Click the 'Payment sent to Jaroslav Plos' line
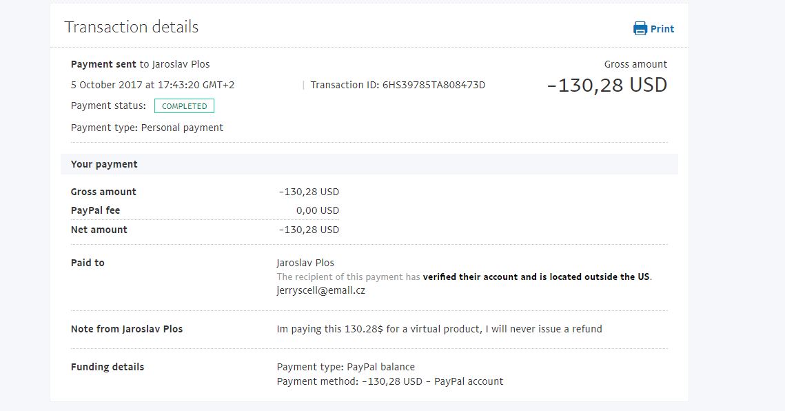The image size is (785, 411). [140, 64]
